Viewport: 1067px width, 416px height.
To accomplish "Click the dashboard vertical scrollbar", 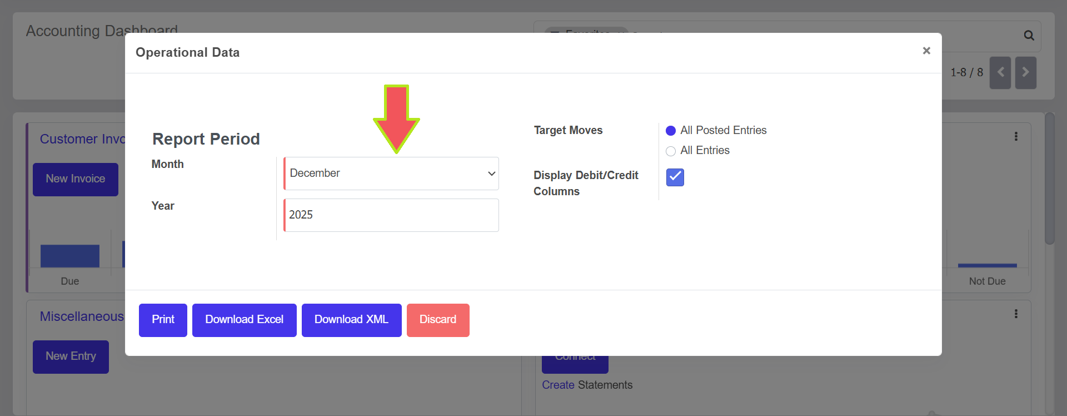I will click(1049, 178).
